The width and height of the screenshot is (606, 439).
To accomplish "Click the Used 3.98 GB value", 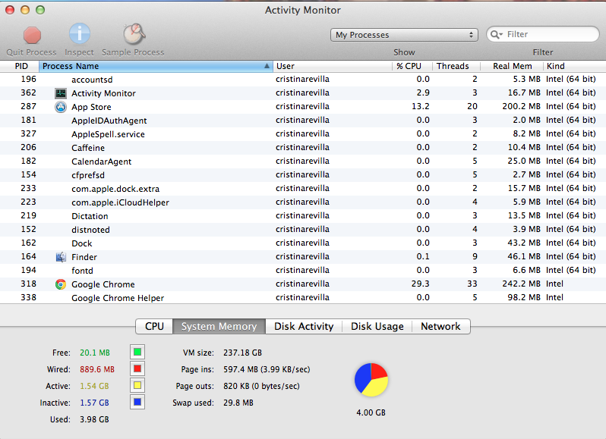I will [x=94, y=419].
